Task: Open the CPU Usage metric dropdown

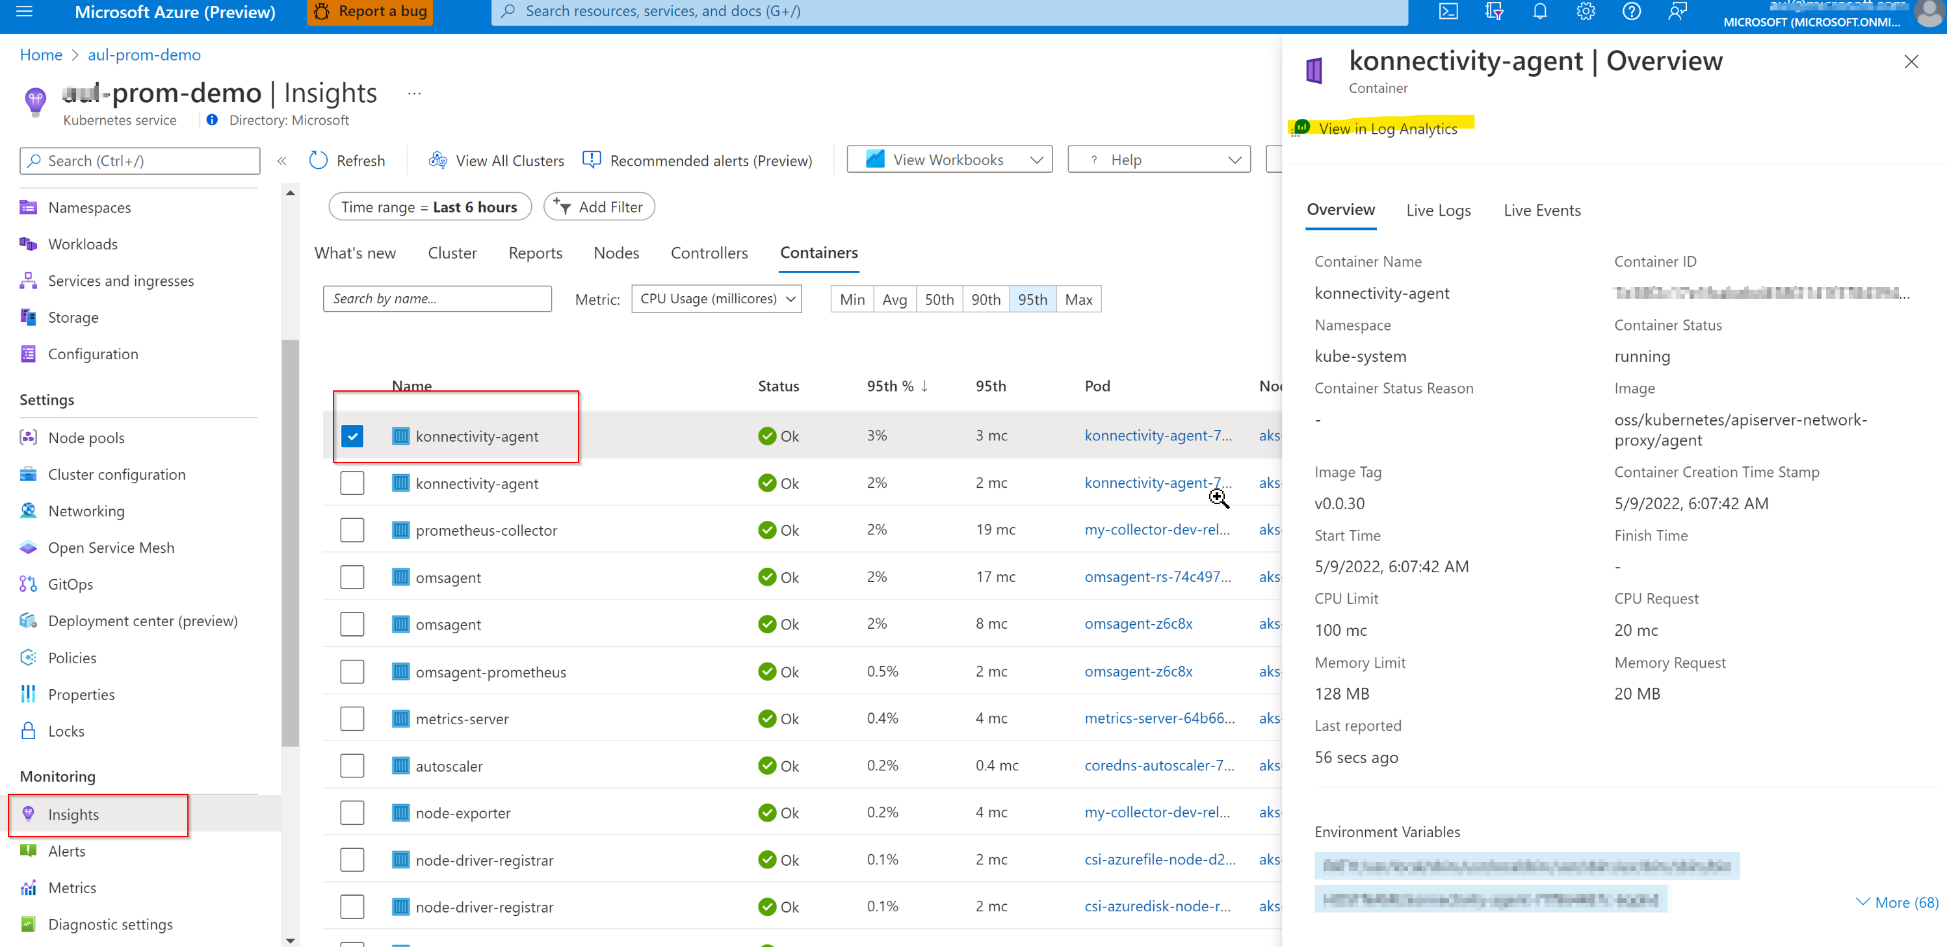Action: [716, 299]
